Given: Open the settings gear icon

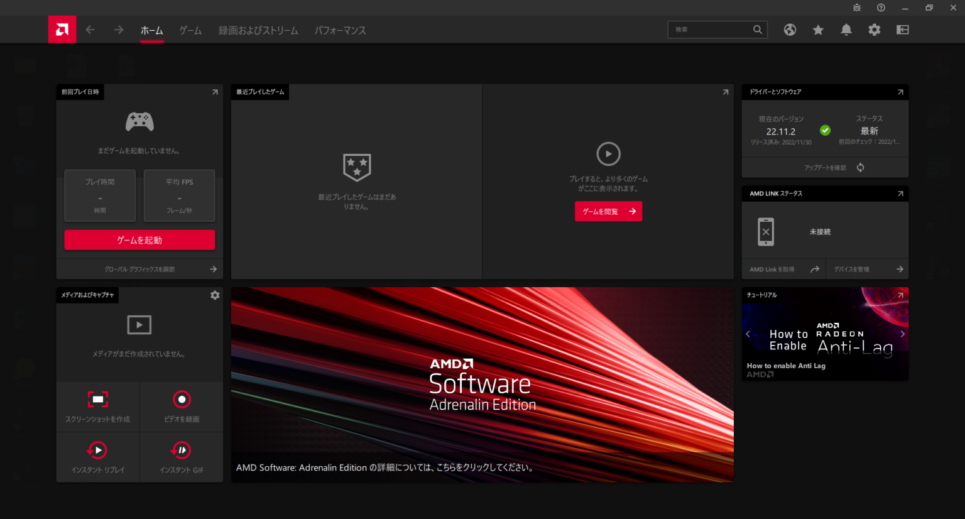Looking at the screenshot, I should (x=875, y=30).
